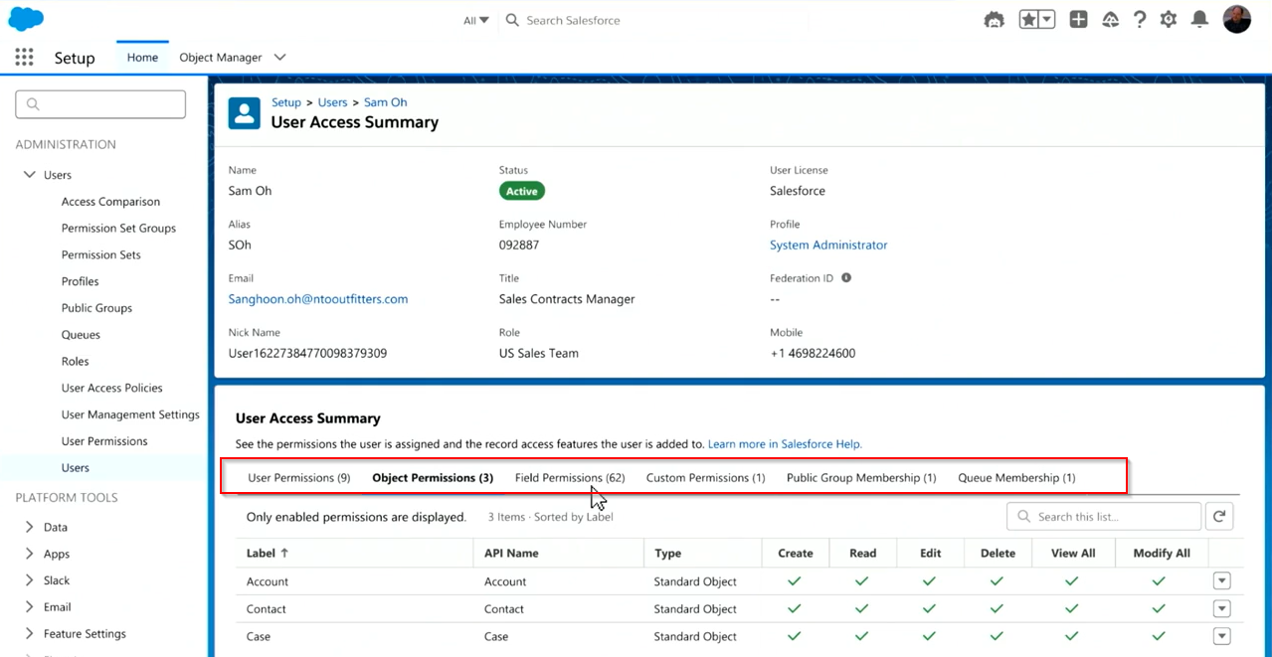The image size is (1272, 657).
Task: Click the Salesforce cloud logo
Action: coord(26,18)
